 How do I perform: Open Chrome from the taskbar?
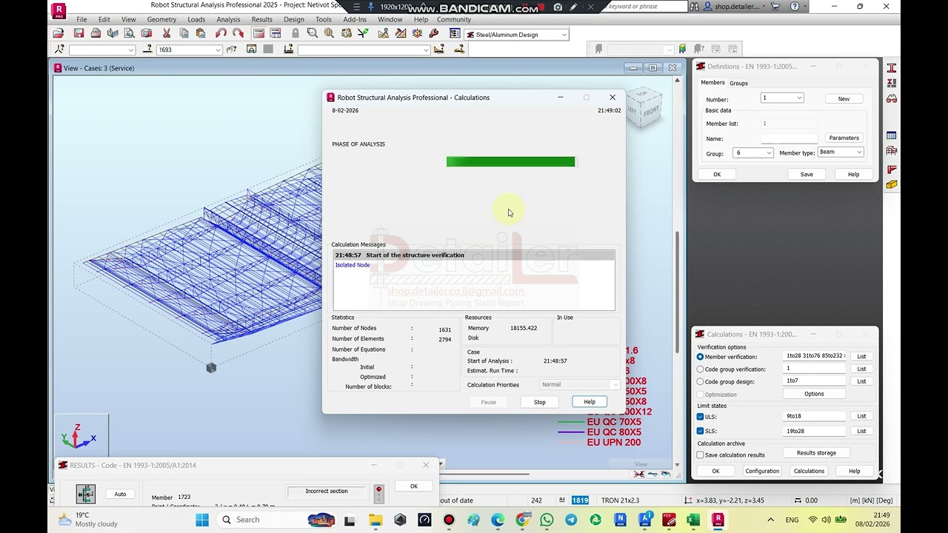(x=522, y=520)
